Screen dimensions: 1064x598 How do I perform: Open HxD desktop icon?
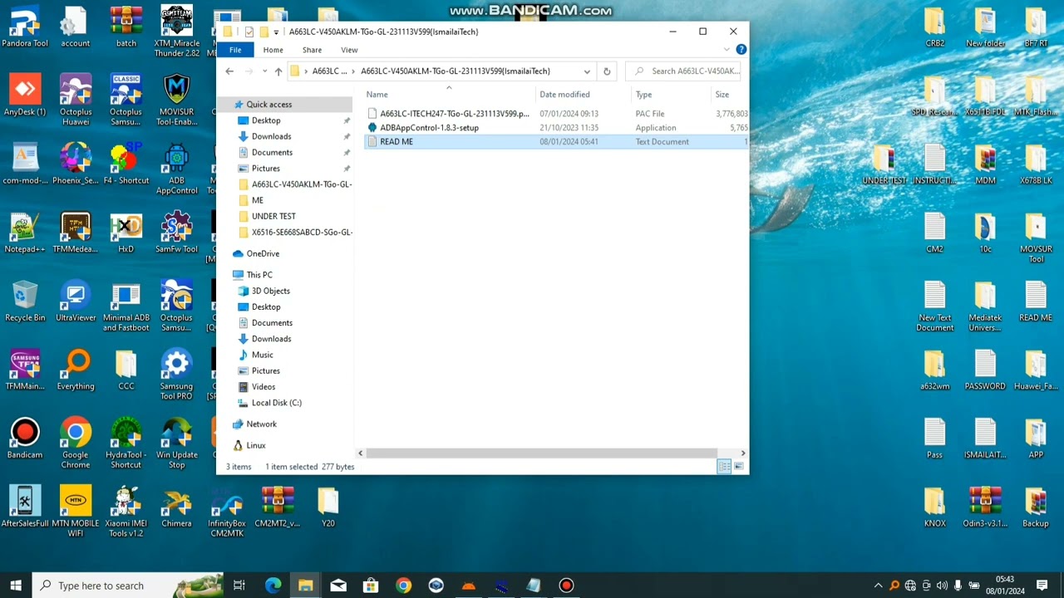126,232
